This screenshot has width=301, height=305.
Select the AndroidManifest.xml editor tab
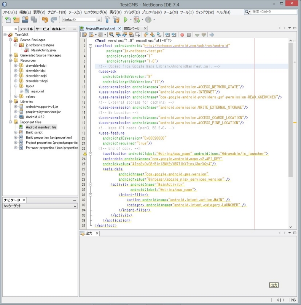coord(100,28)
